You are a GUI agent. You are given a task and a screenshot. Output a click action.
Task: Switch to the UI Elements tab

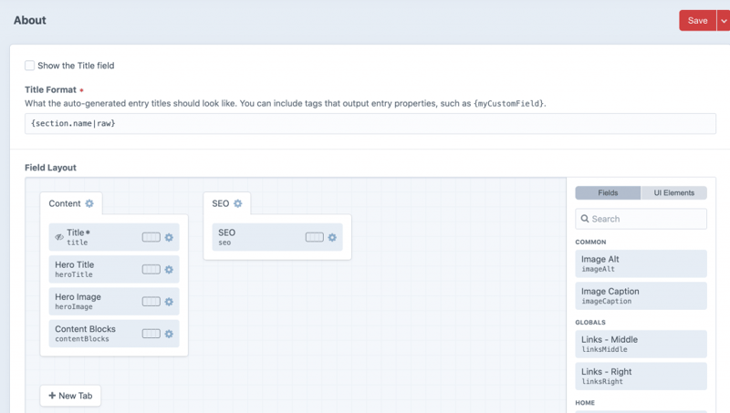673,193
